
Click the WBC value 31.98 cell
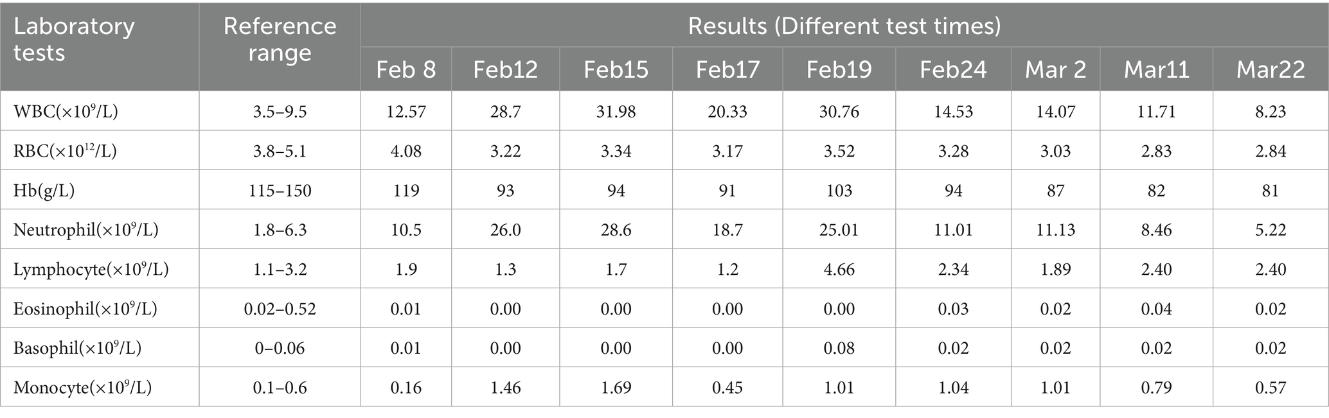click(616, 112)
